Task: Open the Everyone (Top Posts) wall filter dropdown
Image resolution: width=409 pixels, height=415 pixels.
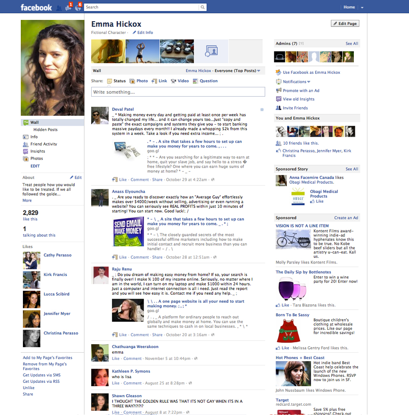Action: pyautogui.click(x=237, y=71)
